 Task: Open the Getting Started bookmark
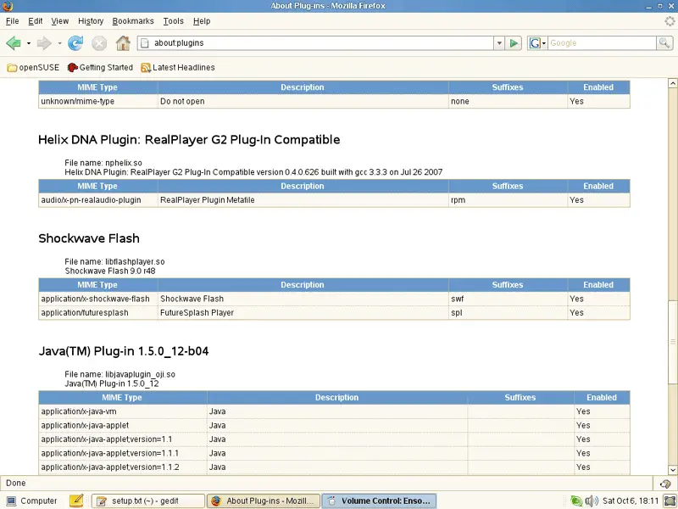[x=100, y=68]
